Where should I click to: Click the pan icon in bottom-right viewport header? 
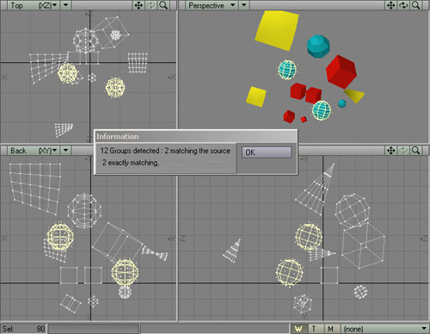coord(391,151)
